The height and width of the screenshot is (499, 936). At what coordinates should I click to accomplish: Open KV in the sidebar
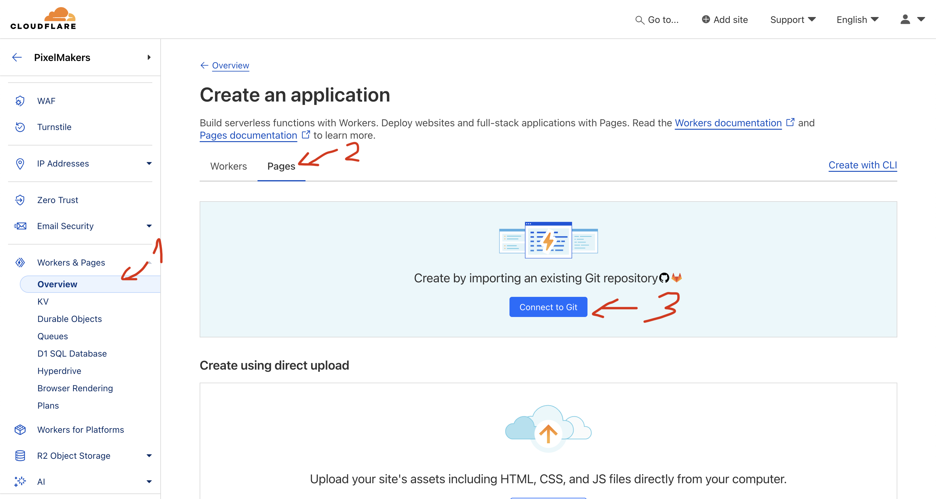(x=43, y=302)
